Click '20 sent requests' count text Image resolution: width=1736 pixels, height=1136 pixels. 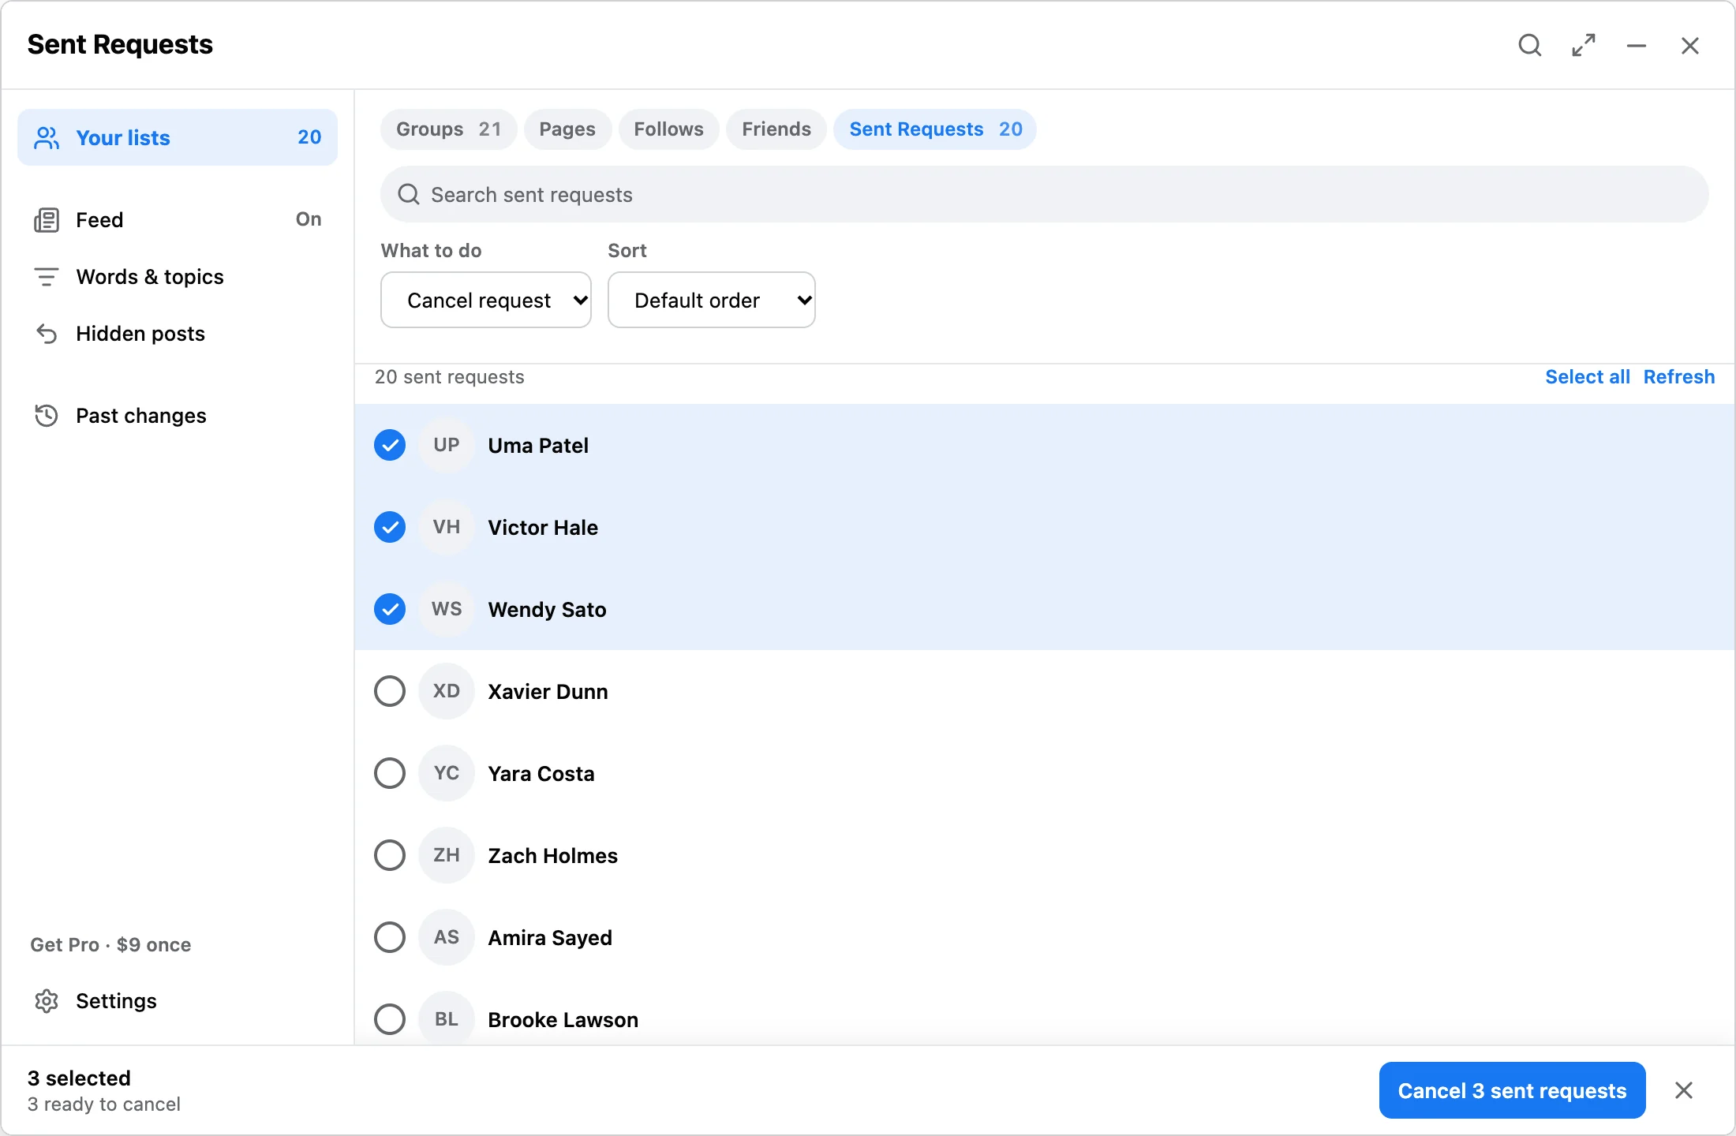[449, 377]
